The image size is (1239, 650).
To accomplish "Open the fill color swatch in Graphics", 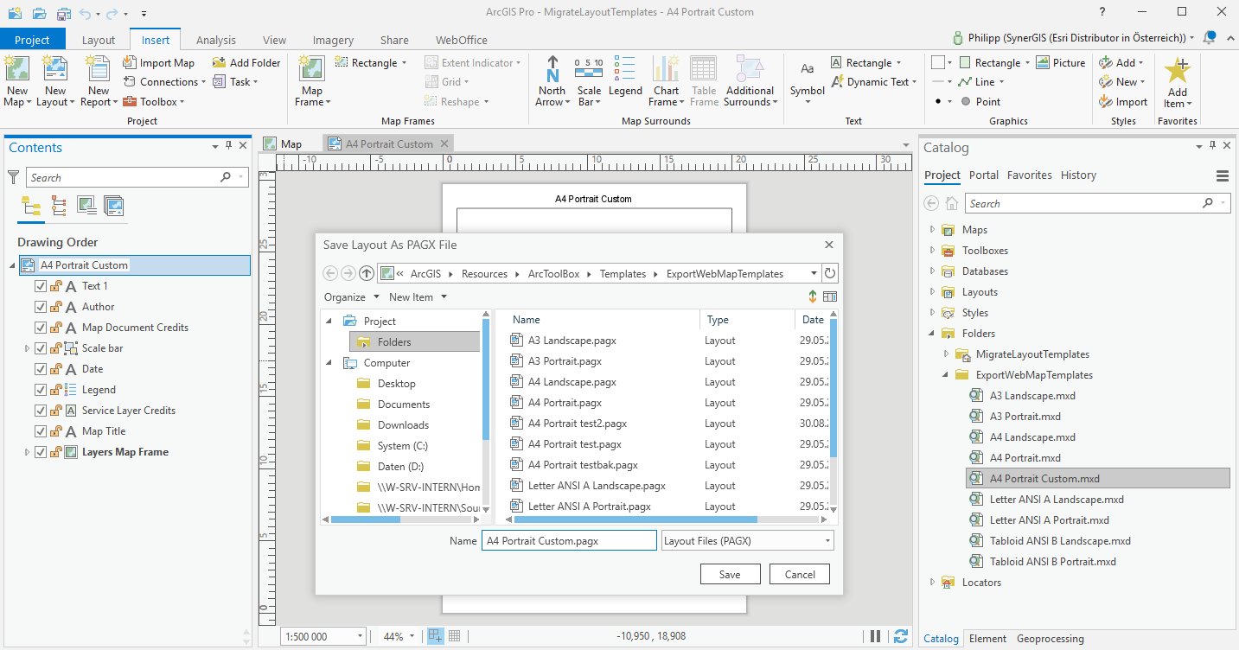I will [x=938, y=62].
